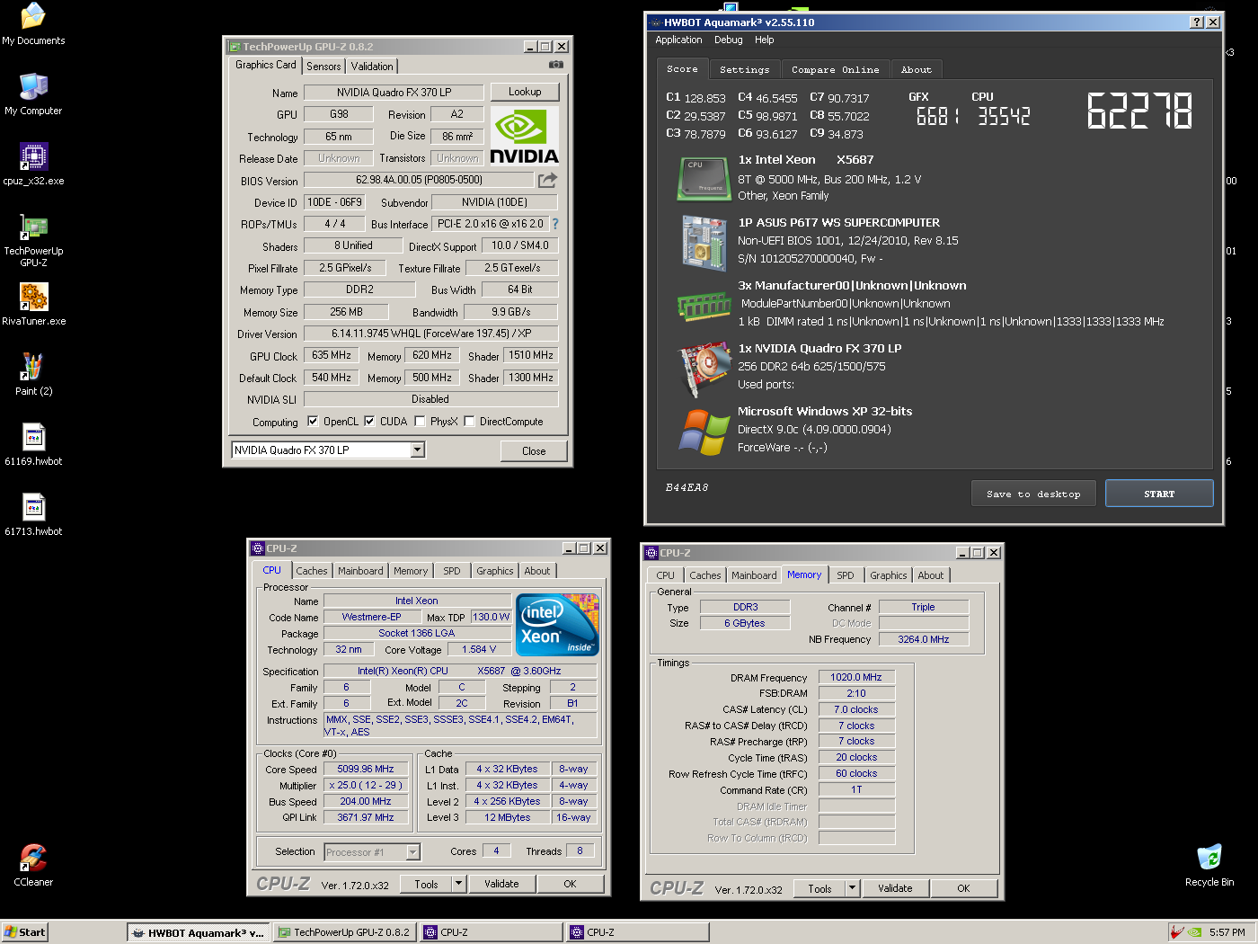Image resolution: width=1258 pixels, height=944 pixels.
Task: Click Validate in CPU-Z CPU window
Action: (501, 884)
